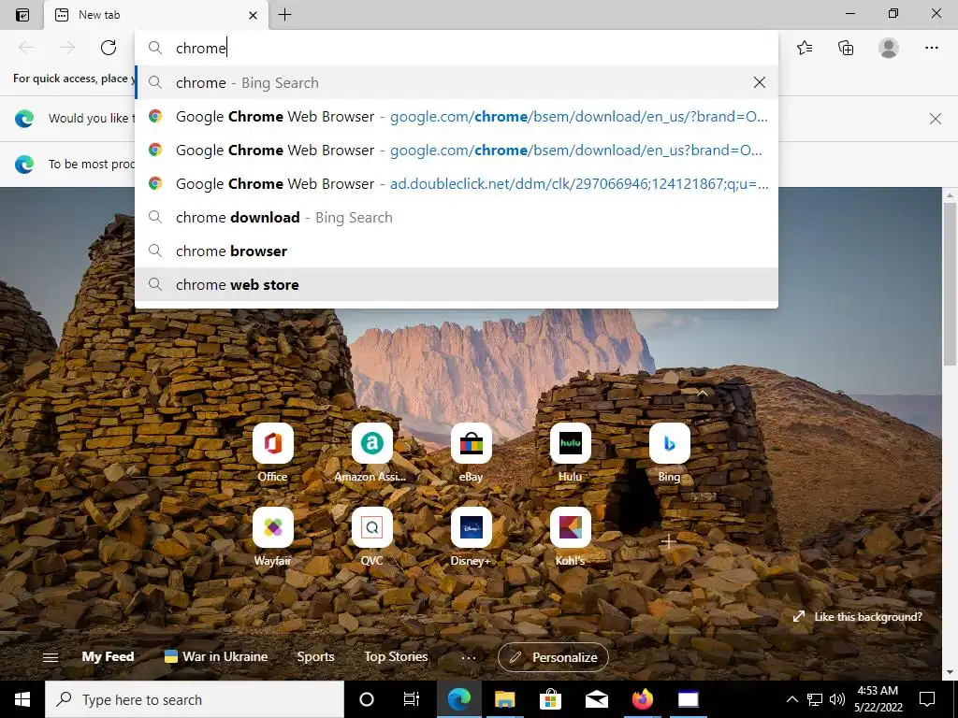Open a new tab with plus button
This screenshot has width=958, height=718.
tap(284, 15)
